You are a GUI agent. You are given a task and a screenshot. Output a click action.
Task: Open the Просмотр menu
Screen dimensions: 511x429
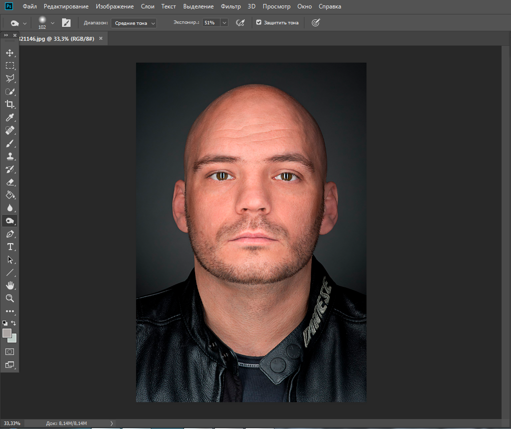point(276,6)
